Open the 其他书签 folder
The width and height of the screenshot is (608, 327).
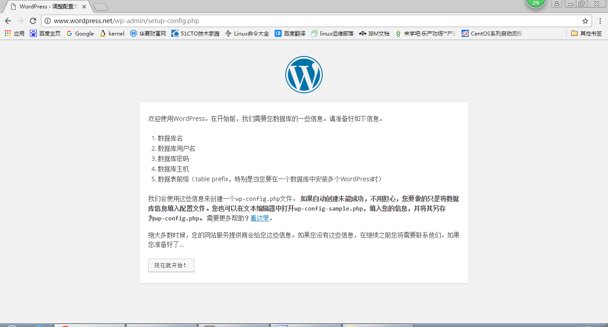[x=587, y=33]
